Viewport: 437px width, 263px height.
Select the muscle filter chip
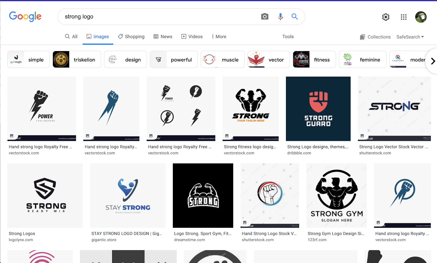coord(223,59)
